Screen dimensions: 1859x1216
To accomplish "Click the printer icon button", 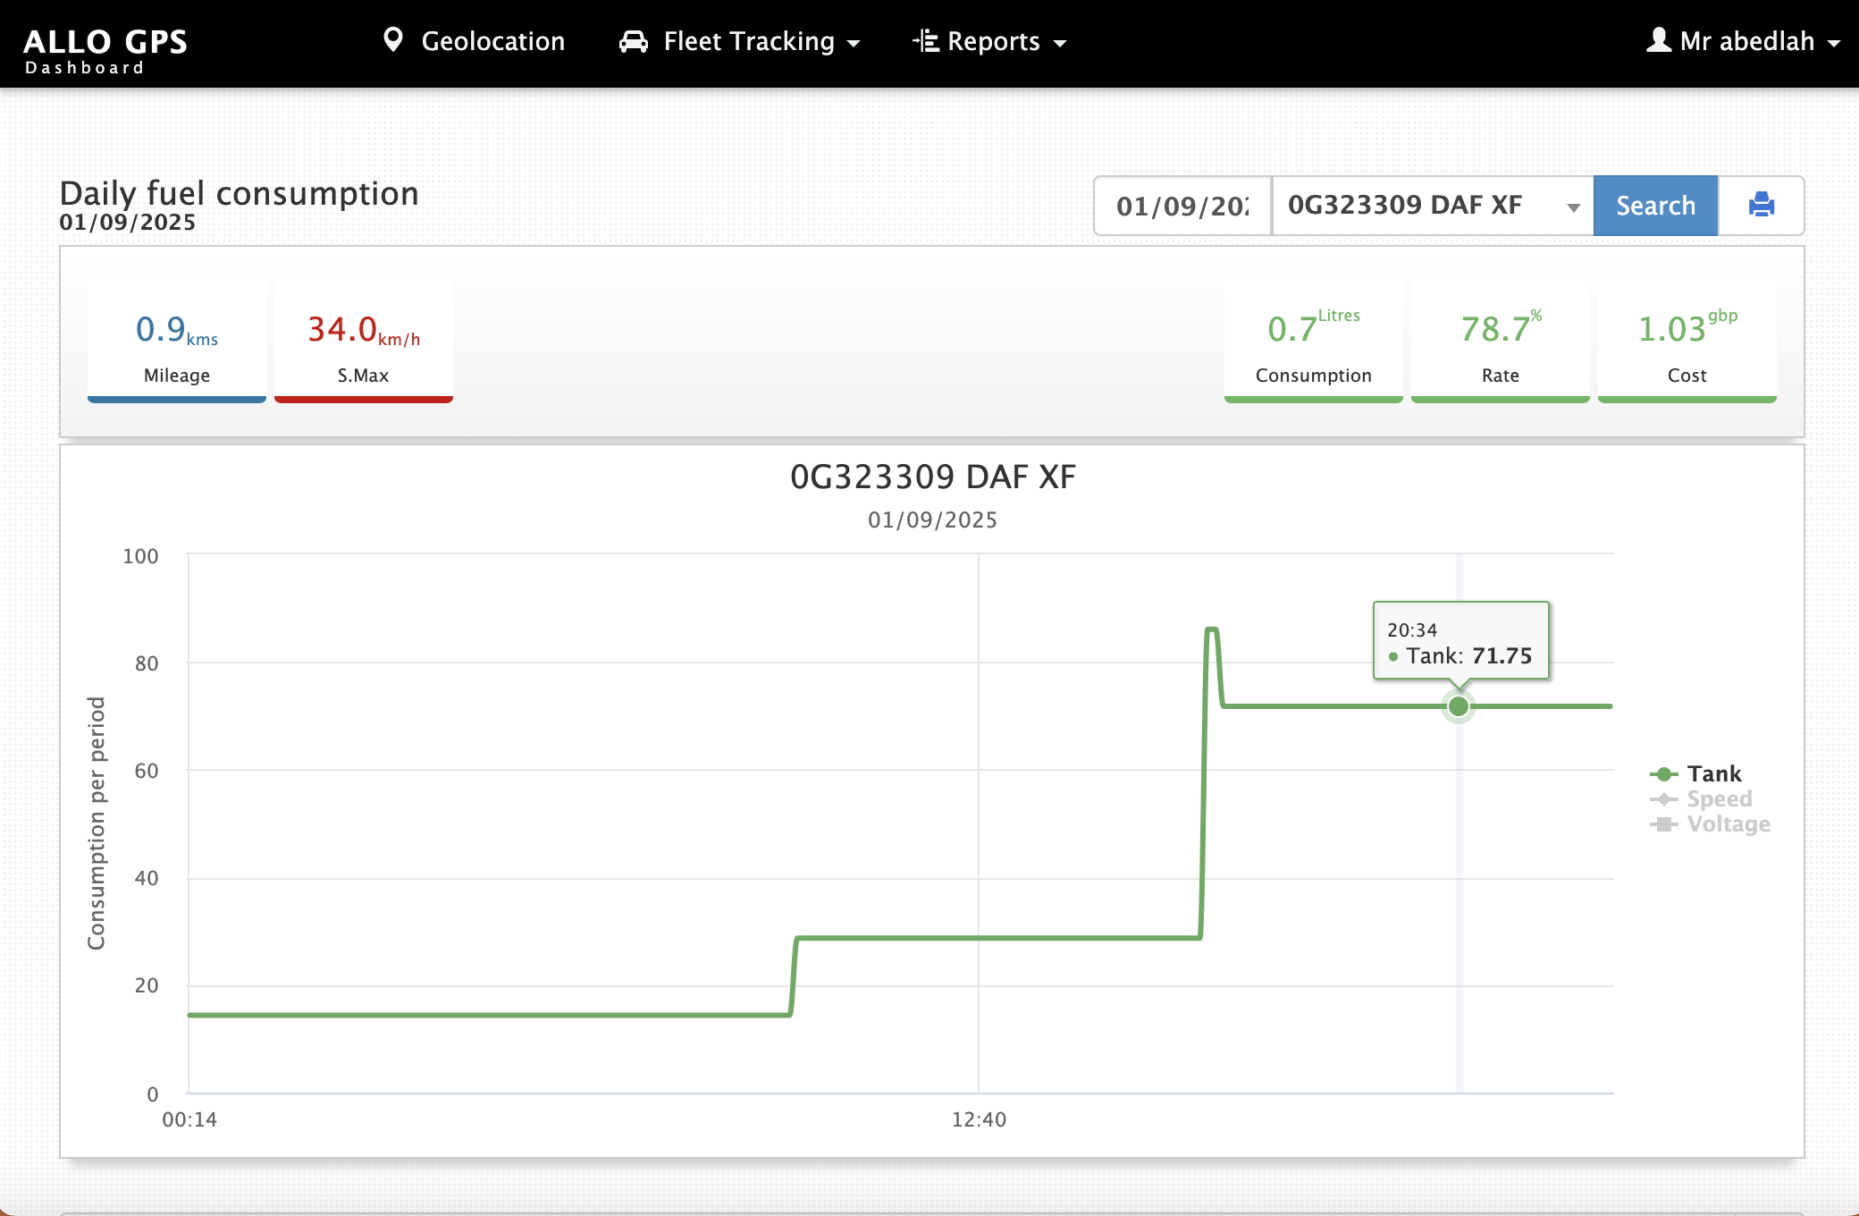I will pyautogui.click(x=1761, y=206).
